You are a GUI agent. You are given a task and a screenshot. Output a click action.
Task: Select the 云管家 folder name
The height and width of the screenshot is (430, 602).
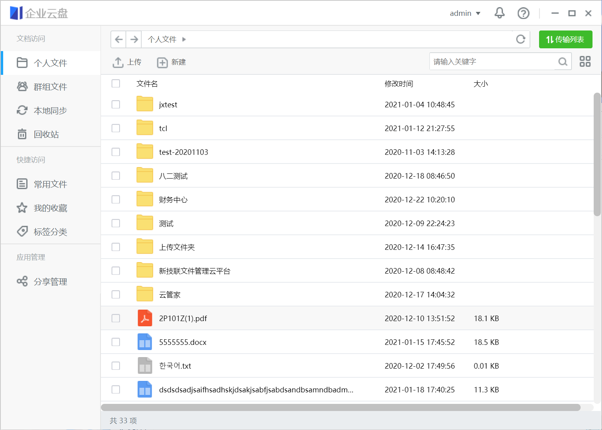point(169,295)
